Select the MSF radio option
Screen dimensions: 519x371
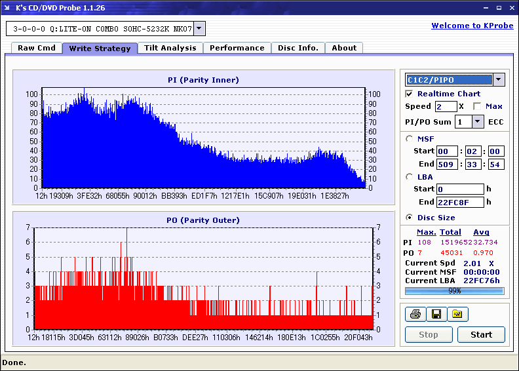(x=410, y=139)
